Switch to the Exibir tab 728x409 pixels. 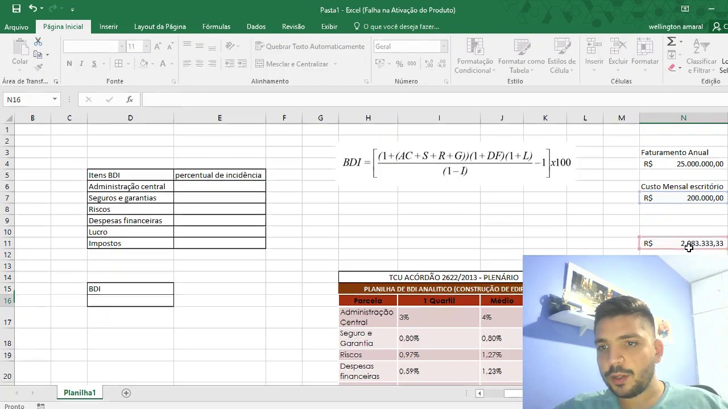pos(329,27)
